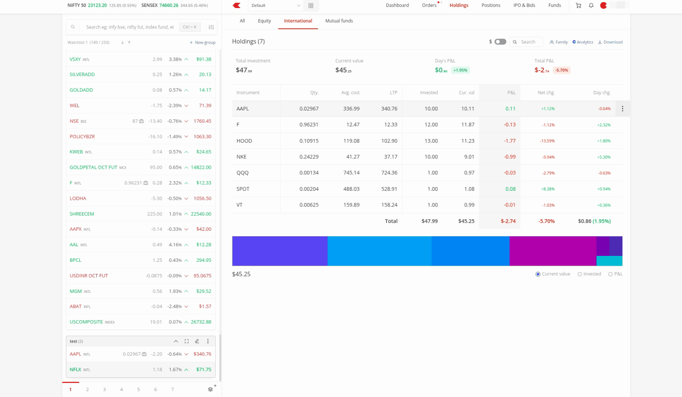Image resolution: width=682 pixels, height=397 pixels.
Task: Click the Kite logo icon
Action: [x=237, y=6]
